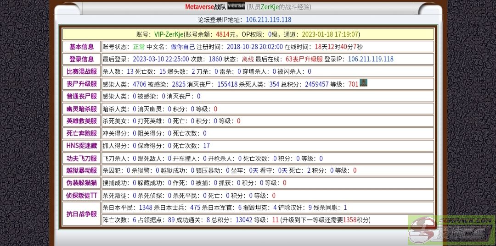
Task: Click the status value 正常
Action: [139, 47]
